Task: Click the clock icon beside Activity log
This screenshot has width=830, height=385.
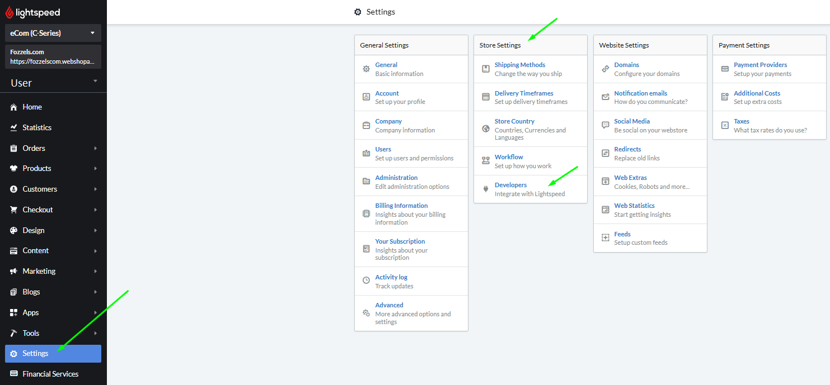Action: click(366, 281)
